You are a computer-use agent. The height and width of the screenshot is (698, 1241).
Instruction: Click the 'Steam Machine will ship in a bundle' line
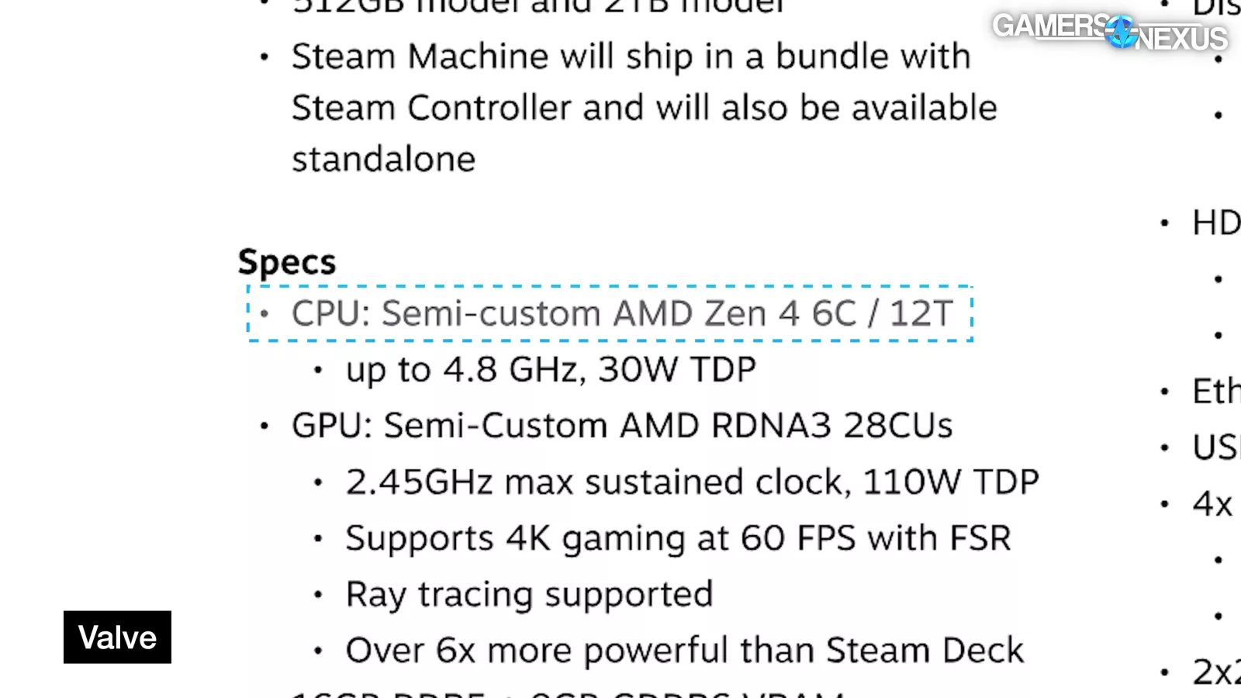point(631,57)
